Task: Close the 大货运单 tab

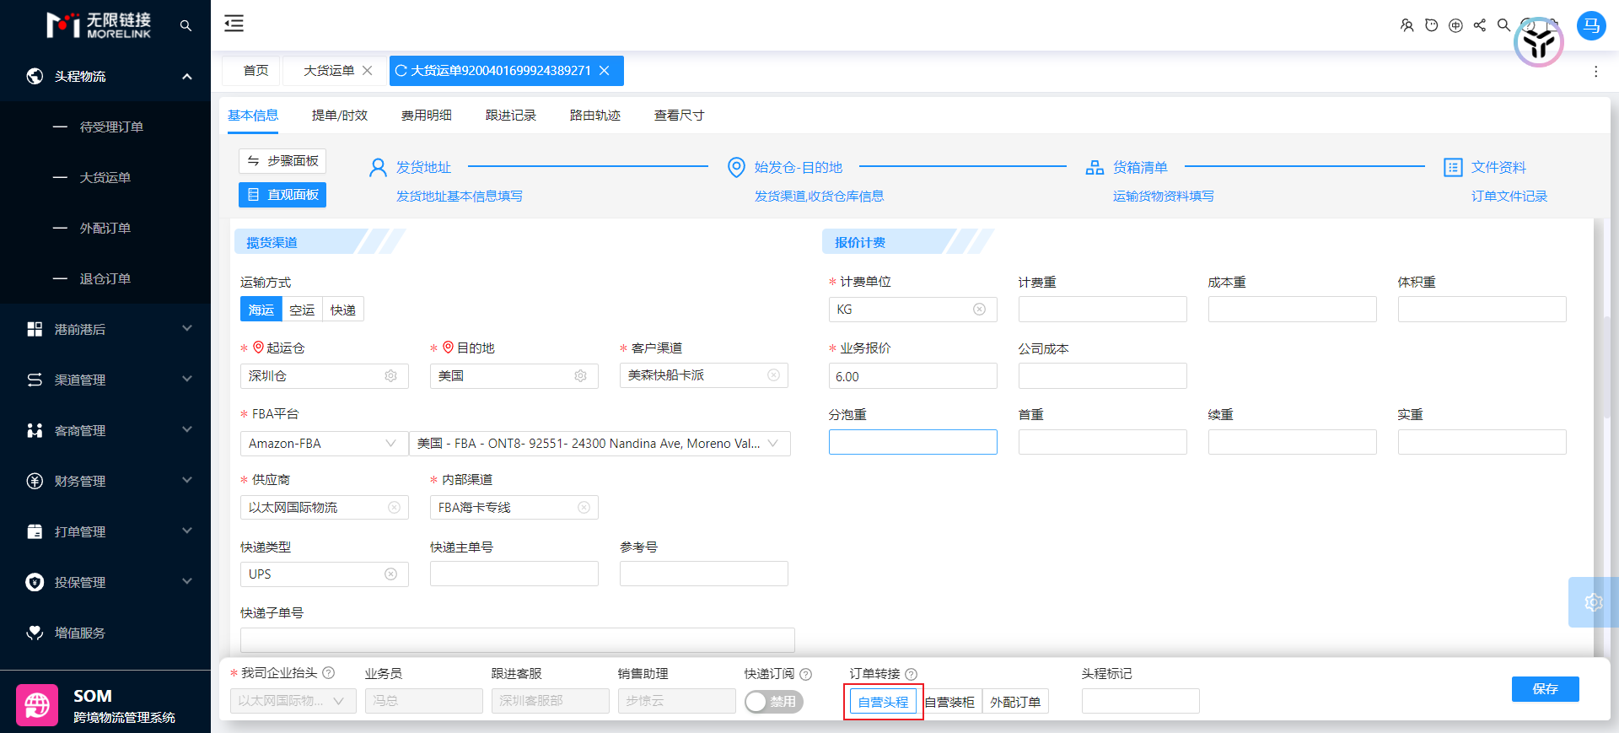Action: (368, 71)
